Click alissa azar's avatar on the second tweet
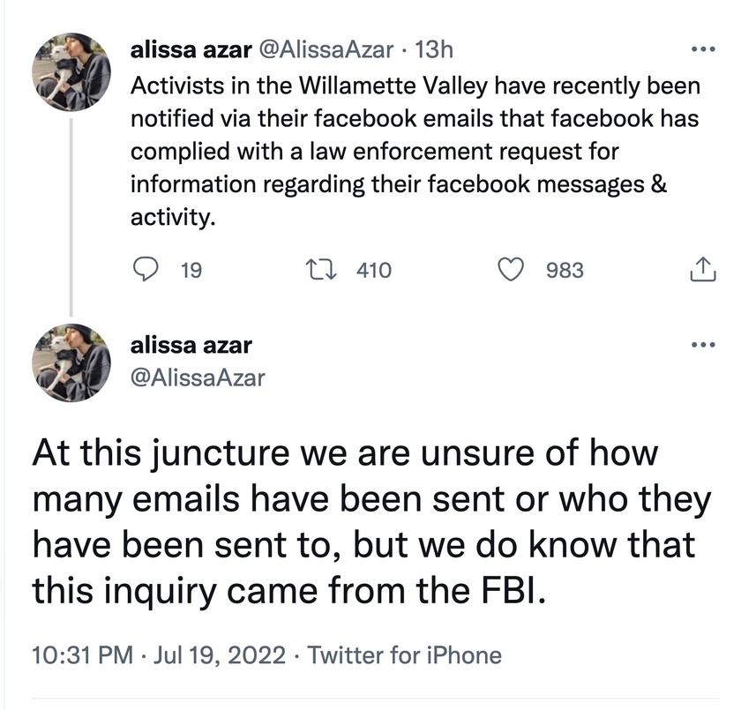 tap(71, 363)
